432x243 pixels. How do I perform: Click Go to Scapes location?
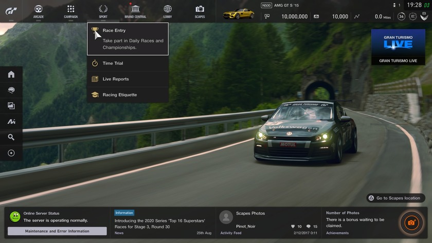click(397, 198)
